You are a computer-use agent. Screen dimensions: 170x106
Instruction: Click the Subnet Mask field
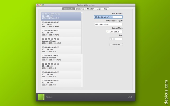[x=114, y=32]
